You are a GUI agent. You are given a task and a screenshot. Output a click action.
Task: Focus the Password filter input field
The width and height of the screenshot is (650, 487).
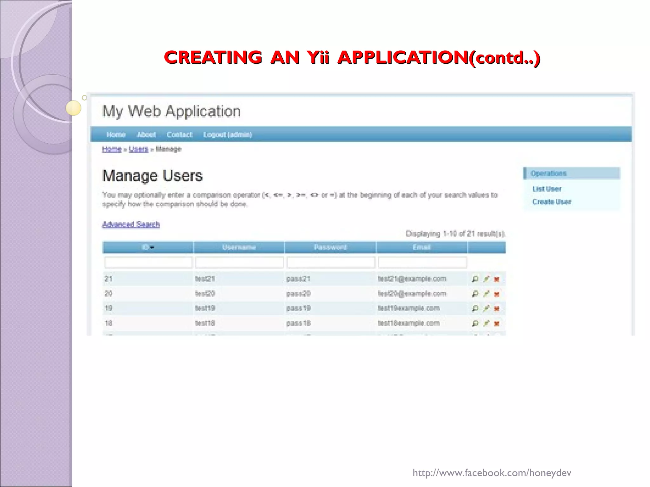(x=331, y=263)
